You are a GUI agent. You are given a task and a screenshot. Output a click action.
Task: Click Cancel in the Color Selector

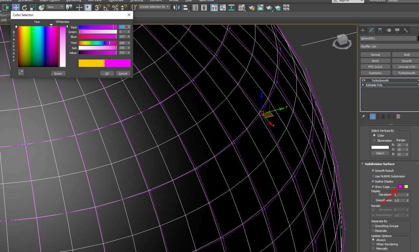[x=123, y=73]
